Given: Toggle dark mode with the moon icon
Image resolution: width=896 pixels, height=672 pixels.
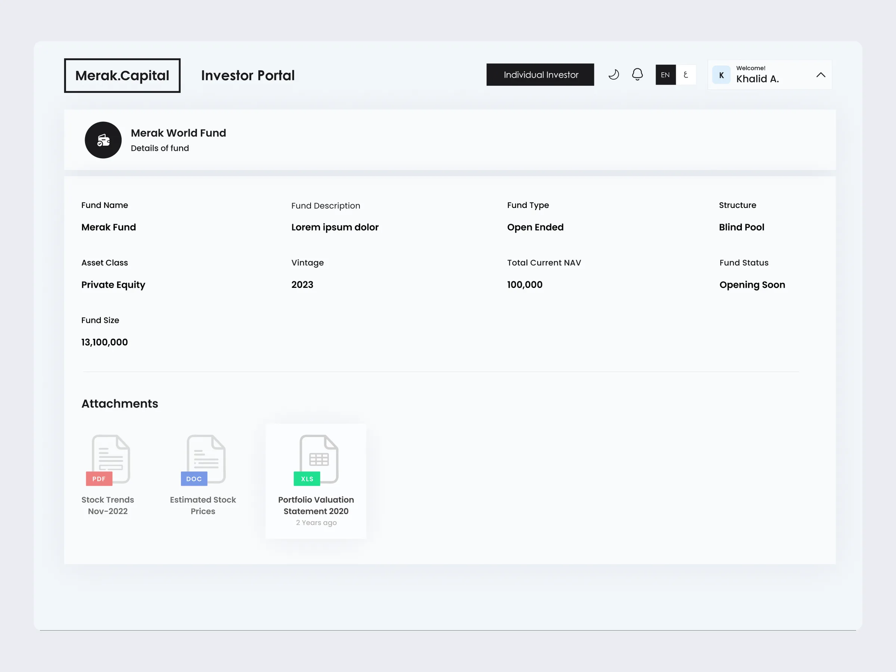Looking at the screenshot, I should pyautogui.click(x=614, y=75).
